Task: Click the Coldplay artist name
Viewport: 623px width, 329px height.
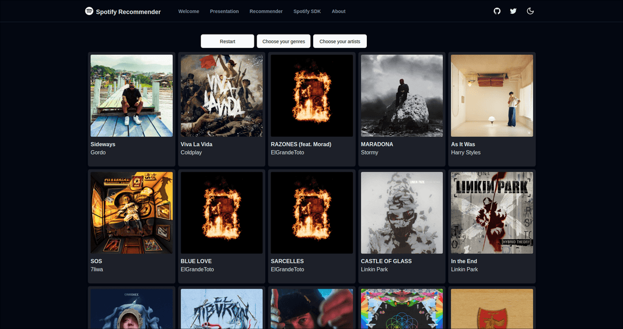Action: pos(191,152)
